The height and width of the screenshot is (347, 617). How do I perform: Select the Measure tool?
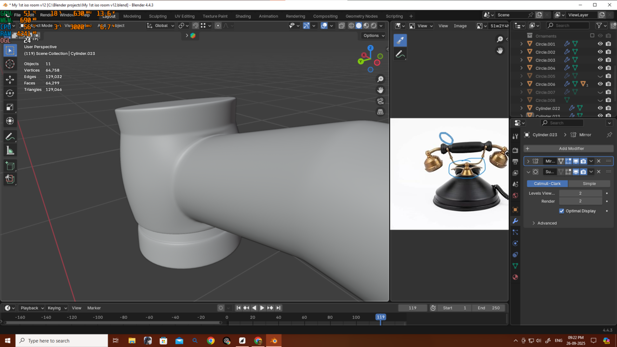(10, 151)
